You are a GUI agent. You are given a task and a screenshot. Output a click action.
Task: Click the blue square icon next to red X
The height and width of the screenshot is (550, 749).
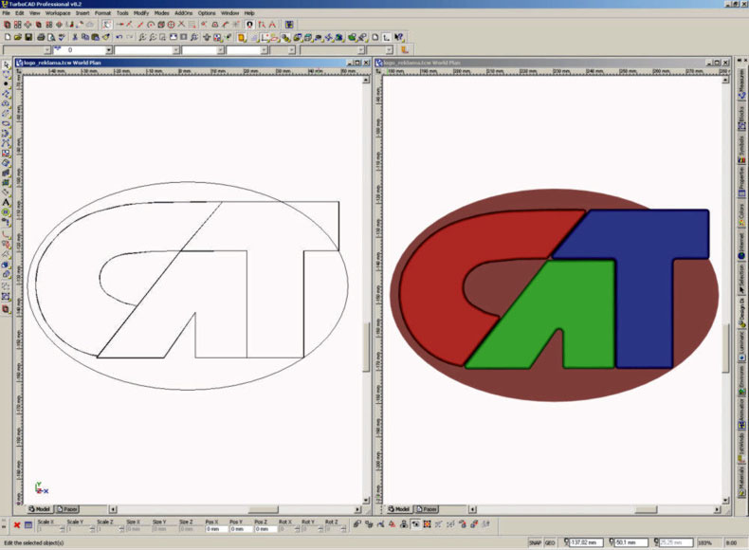point(28,525)
